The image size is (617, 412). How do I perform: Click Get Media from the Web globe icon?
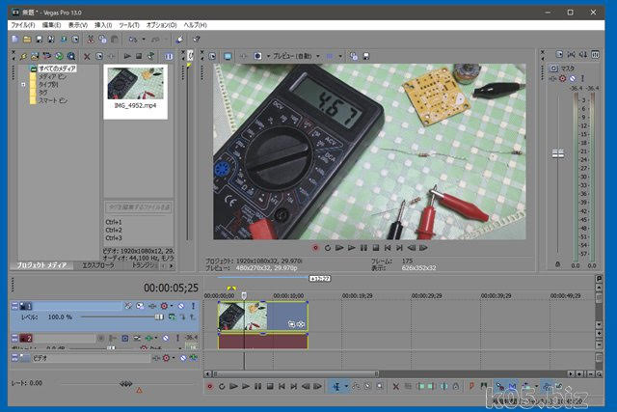pos(59,56)
